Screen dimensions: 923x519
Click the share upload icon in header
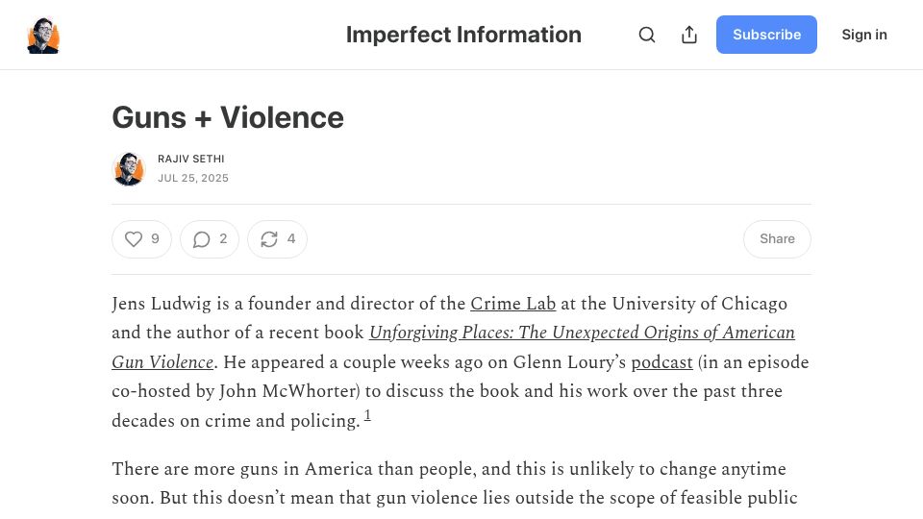coord(689,35)
